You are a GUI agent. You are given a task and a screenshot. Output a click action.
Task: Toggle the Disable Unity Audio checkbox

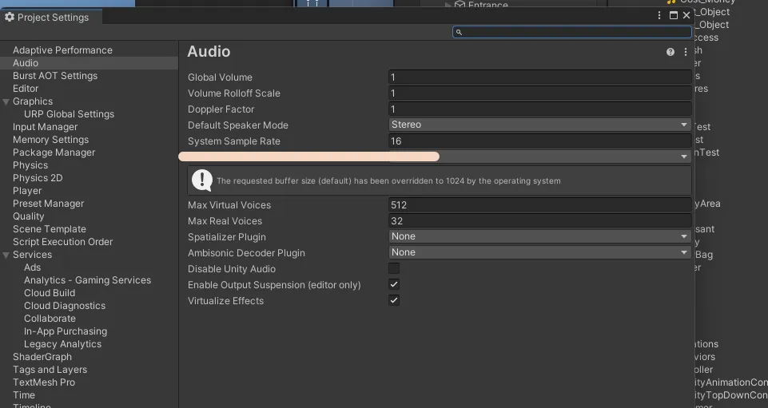click(394, 268)
